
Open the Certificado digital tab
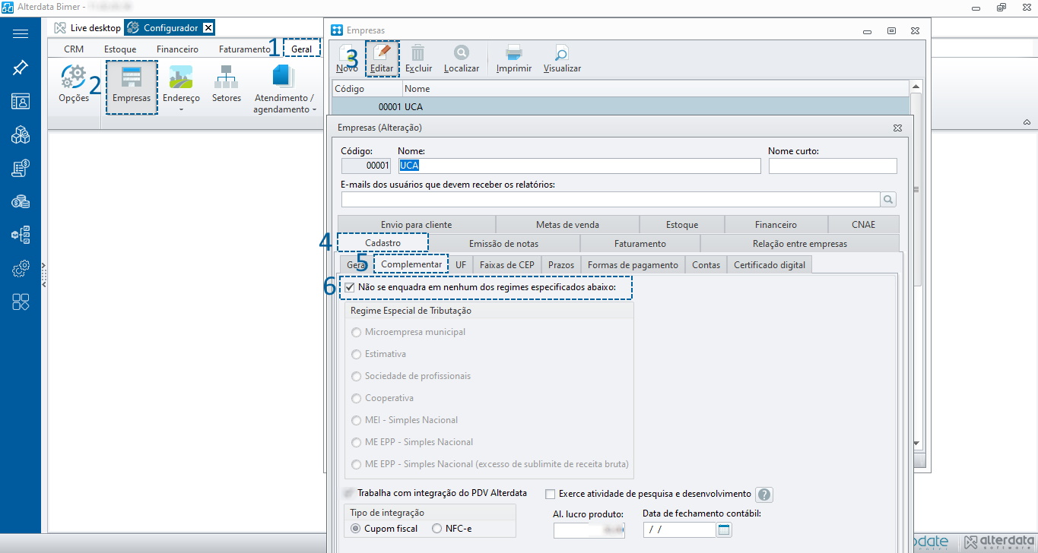[770, 264]
